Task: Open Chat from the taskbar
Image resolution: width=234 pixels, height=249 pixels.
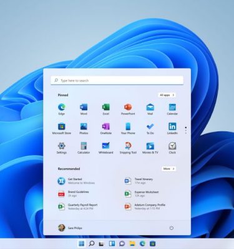Action: click(122, 243)
